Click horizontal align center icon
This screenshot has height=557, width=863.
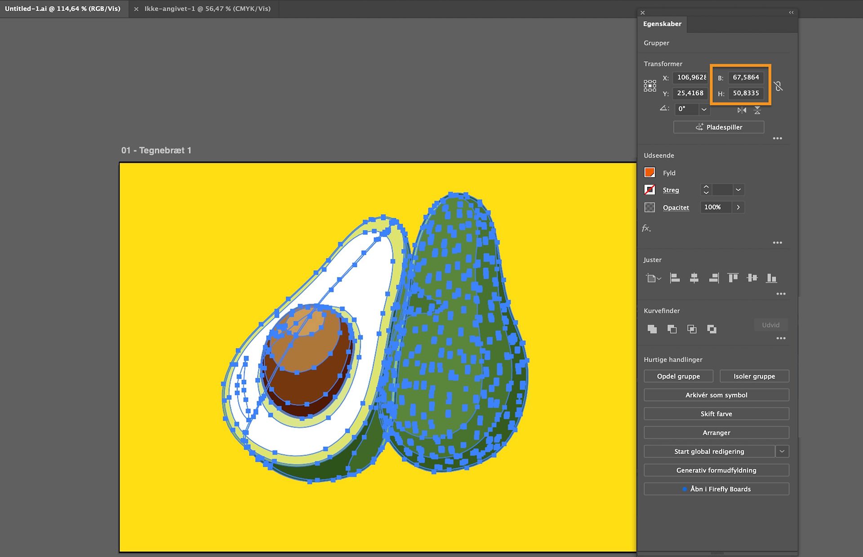(x=694, y=278)
